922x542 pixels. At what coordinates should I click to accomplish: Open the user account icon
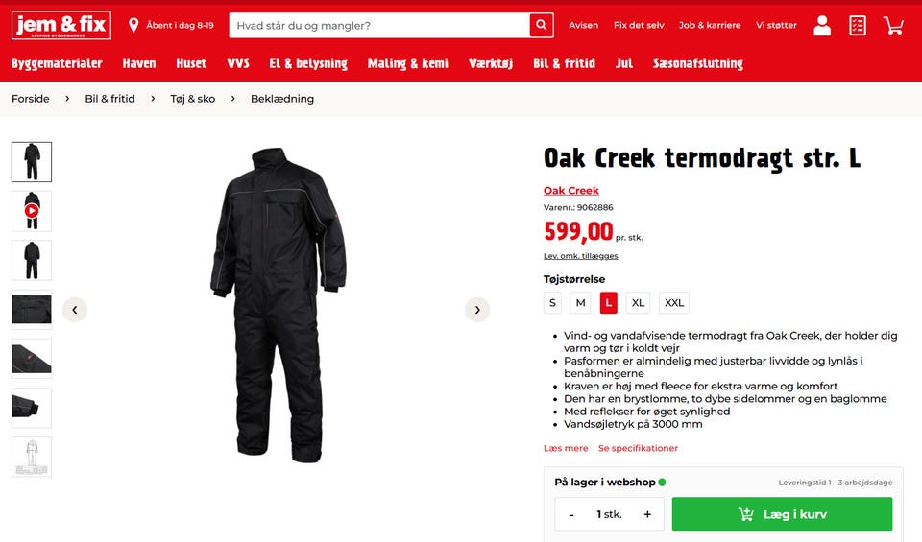coord(822,25)
